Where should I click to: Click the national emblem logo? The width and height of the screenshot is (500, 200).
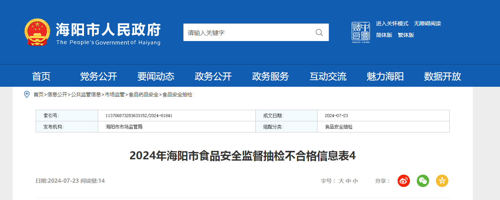coord(37,33)
